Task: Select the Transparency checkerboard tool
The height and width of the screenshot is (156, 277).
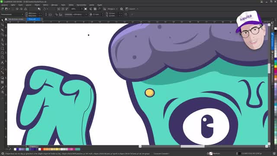Action: (x=2, y=82)
